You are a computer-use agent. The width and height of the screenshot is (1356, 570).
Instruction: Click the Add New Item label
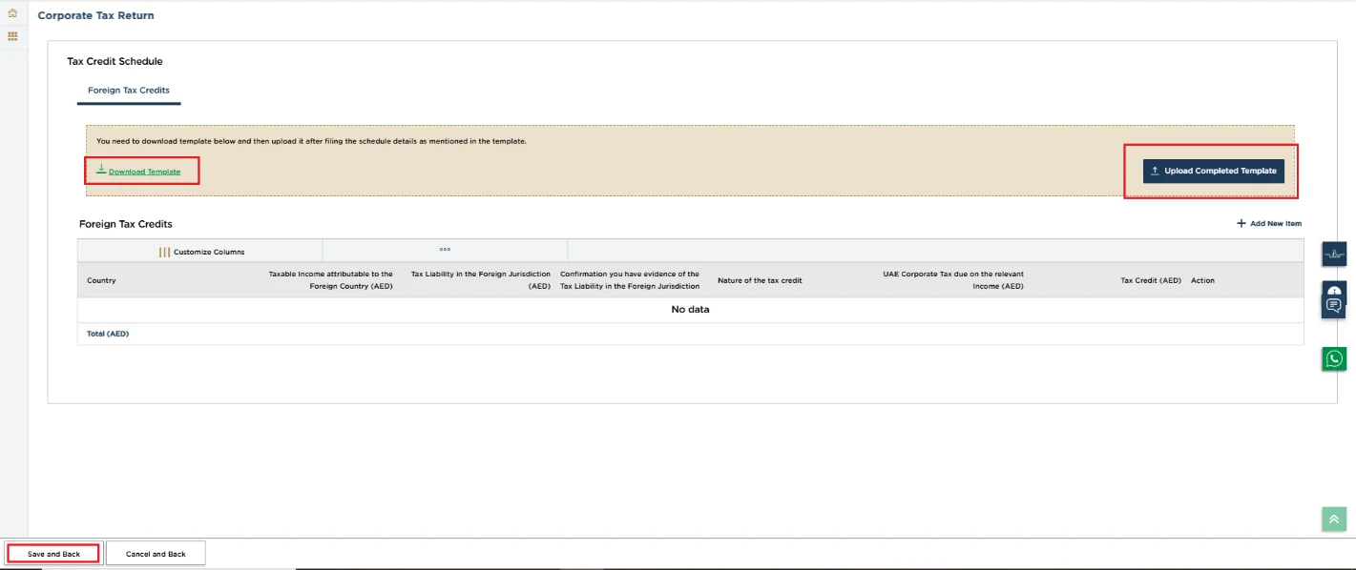[x=1276, y=223]
